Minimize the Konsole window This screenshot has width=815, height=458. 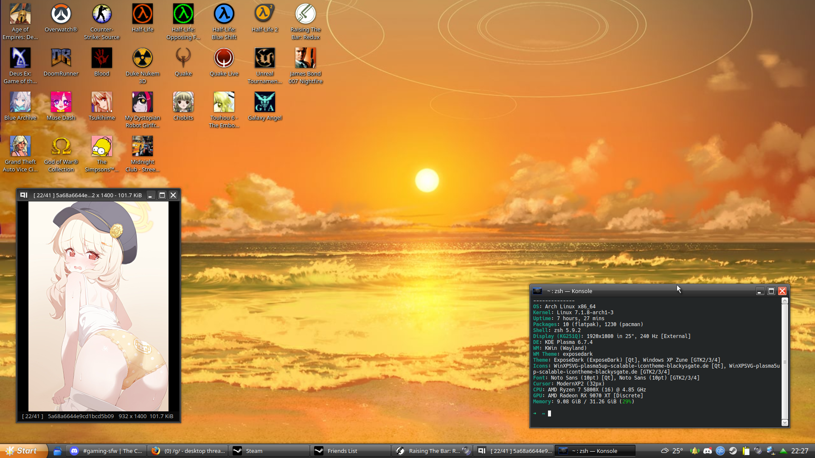760,291
